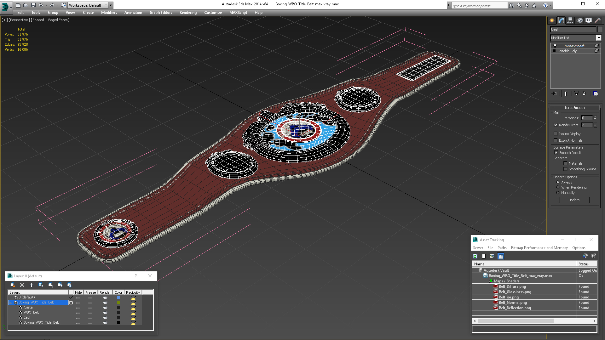
Task: Click Shaded + Edged Faces viewport label
Action: (x=50, y=20)
